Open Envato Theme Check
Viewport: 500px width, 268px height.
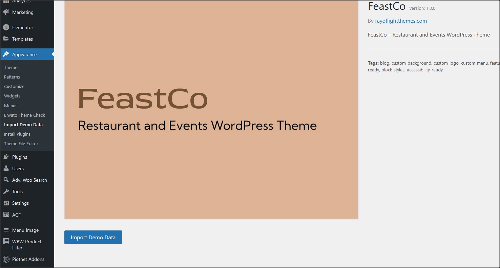[24, 115]
